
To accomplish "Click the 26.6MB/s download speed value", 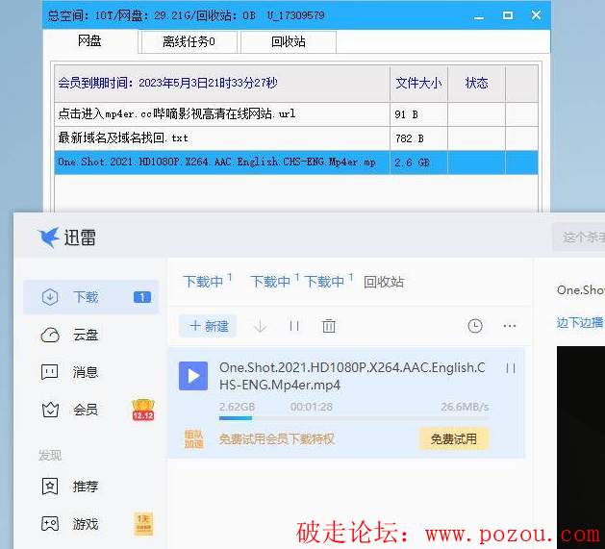I will pos(465,407).
